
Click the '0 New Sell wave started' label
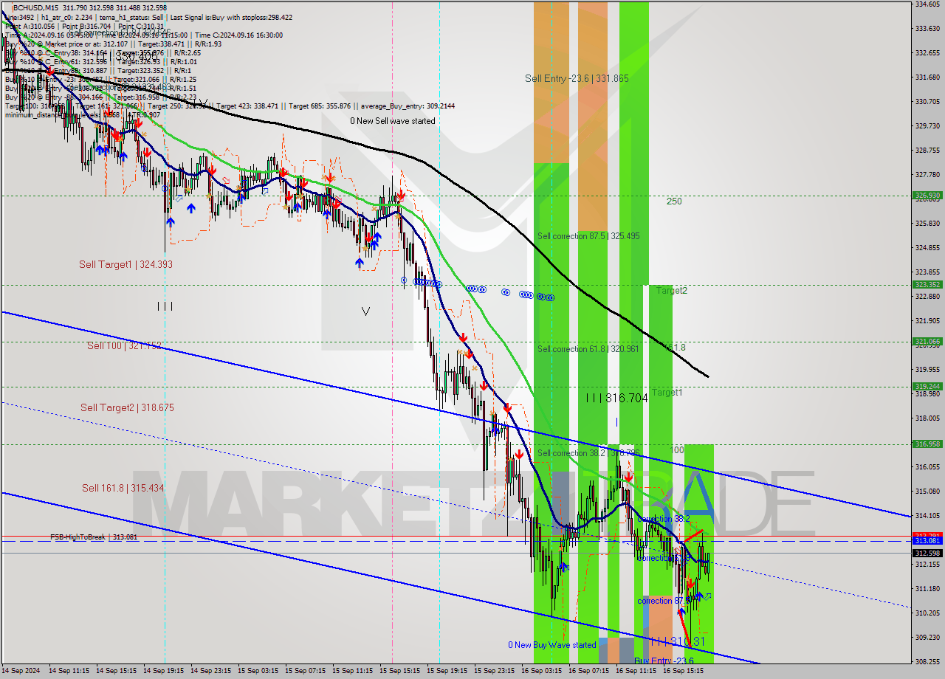[x=393, y=121]
